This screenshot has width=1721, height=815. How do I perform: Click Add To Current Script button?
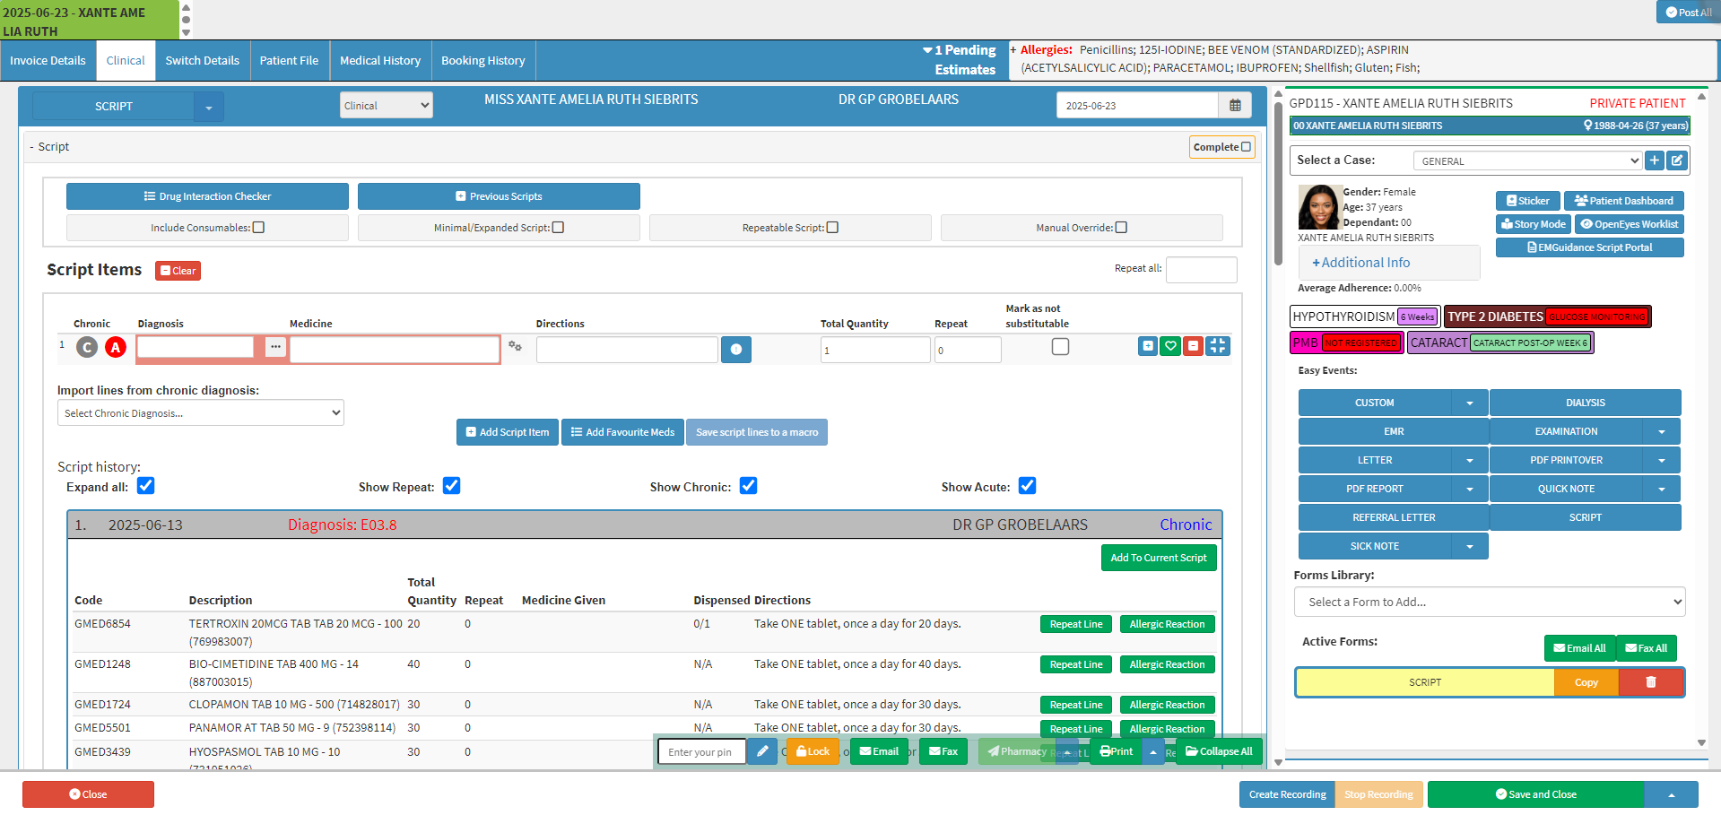(x=1158, y=558)
